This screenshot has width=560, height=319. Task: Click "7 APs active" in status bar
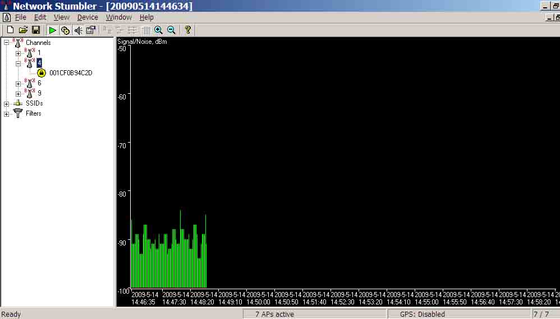(x=274, y=314)
